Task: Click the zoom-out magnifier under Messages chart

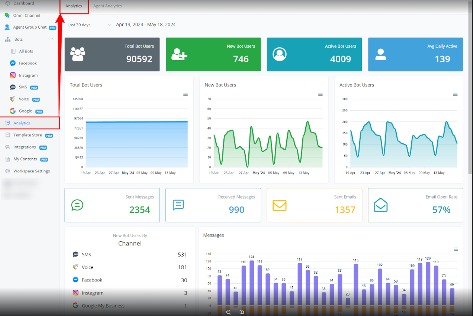Action: click(228, 312)
